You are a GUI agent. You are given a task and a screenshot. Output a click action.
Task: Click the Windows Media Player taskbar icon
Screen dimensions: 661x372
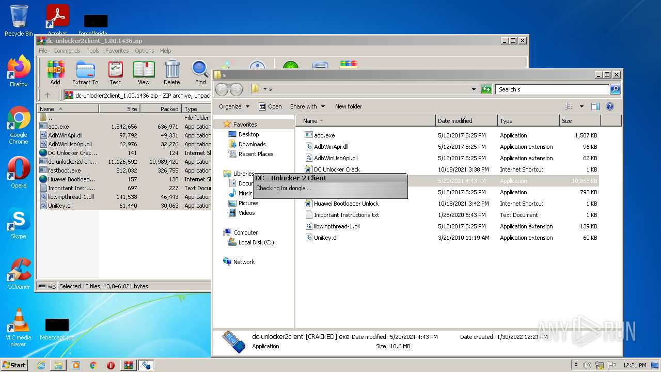[76, 365]
